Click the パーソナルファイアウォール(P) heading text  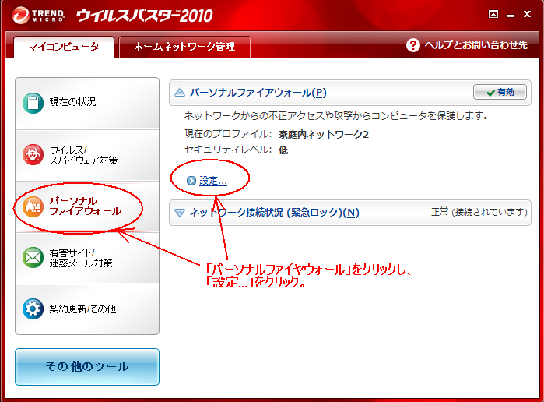pyautogui.click(x=258, y=93)
